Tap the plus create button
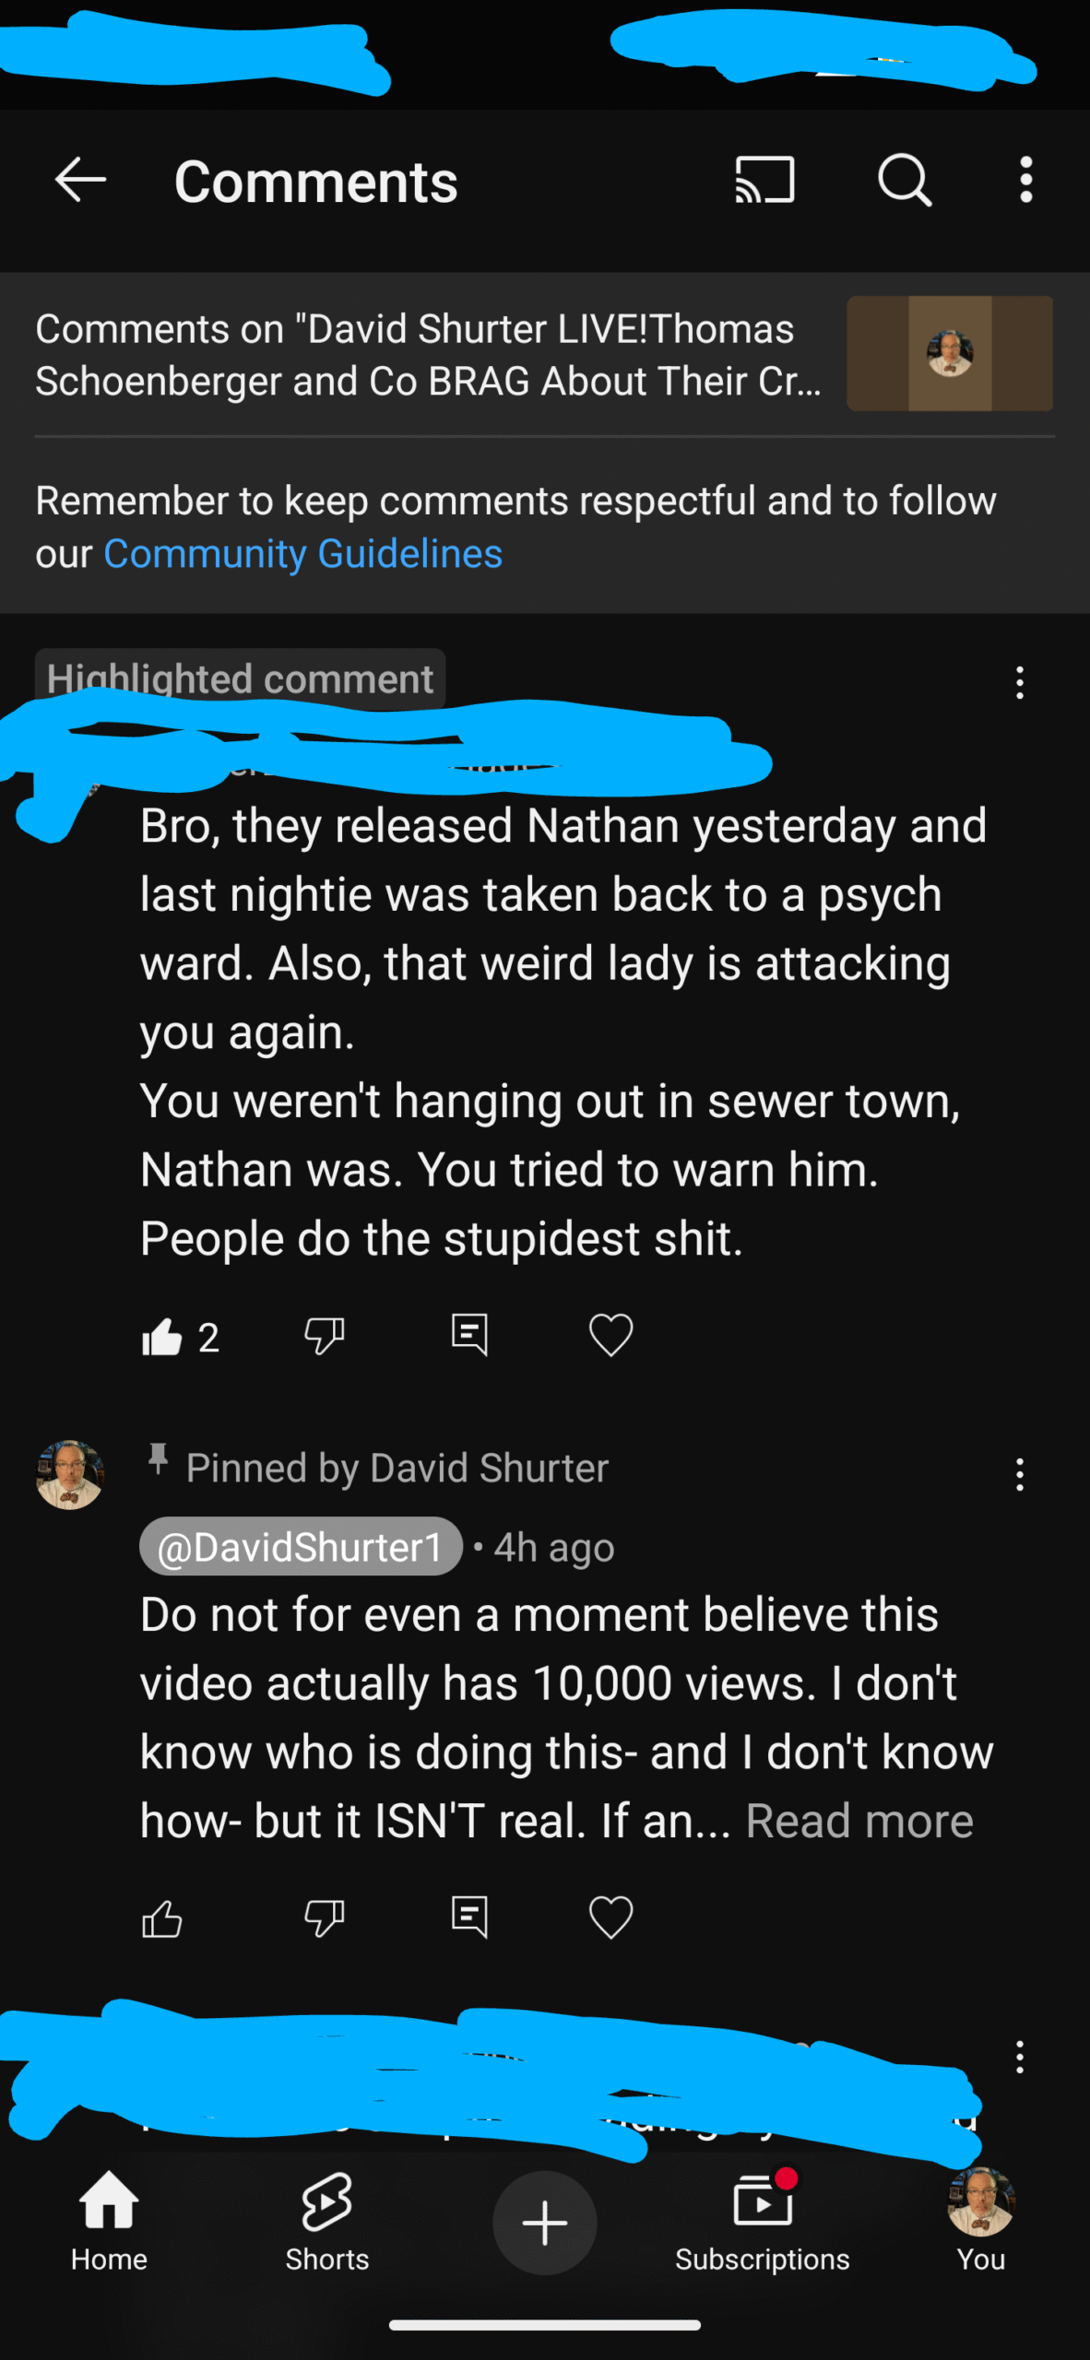Image resolution: width=1090 pixels, height=2360 pixels. point(544,2223)
